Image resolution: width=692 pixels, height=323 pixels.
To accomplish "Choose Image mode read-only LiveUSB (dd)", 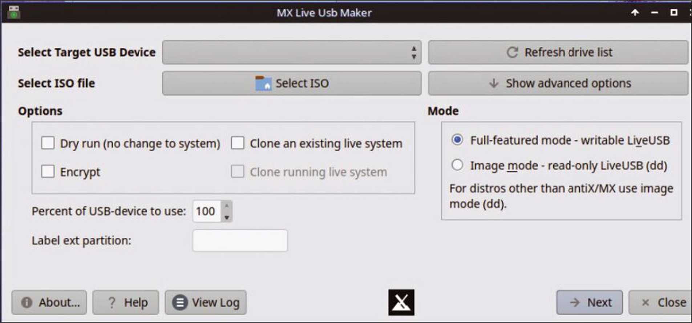I will pos(457,165).
